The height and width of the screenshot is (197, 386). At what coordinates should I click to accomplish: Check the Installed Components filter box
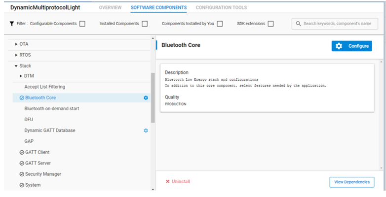tap(145, 24)
